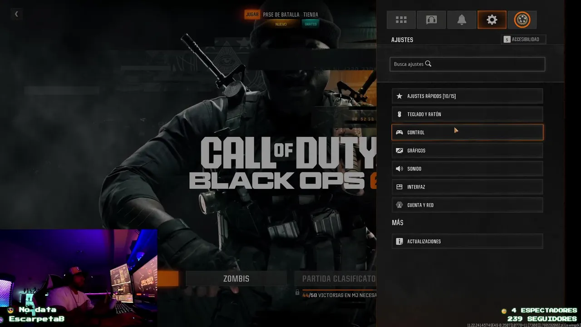Click the Más section heading

coord(398,223)
